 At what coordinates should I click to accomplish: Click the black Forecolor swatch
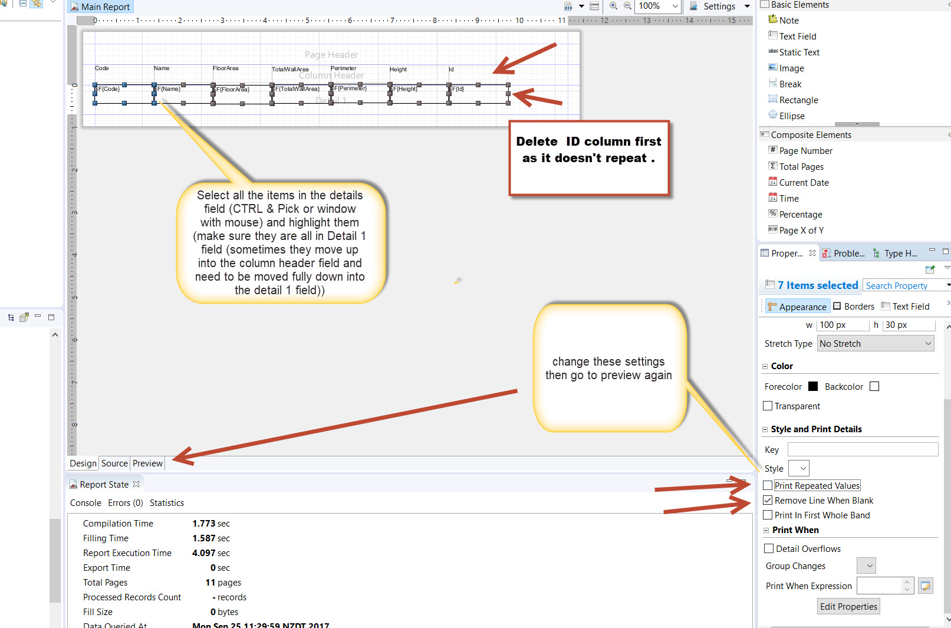point(813,387)
